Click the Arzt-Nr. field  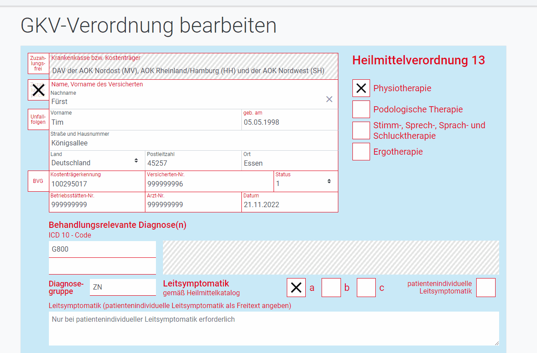(x=193, y=202)
